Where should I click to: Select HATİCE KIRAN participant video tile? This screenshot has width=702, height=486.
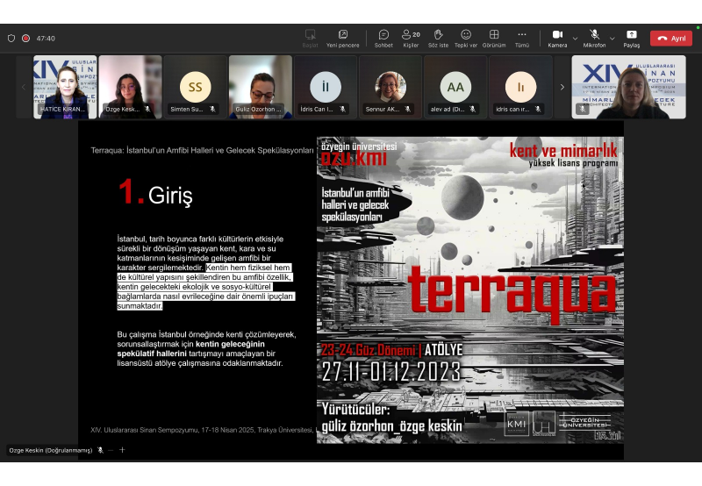(65, 87)
